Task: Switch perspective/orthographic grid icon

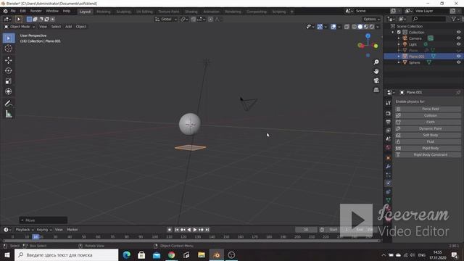Action: click(376, 90)
